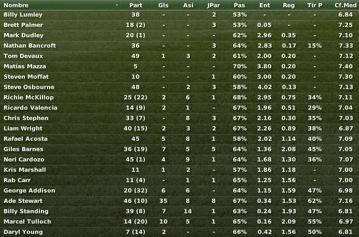Viewport: 359px width, 237px height.
Task: Select Richie McKillop's row
Action: pyautogui.click(x=179, y=97)
